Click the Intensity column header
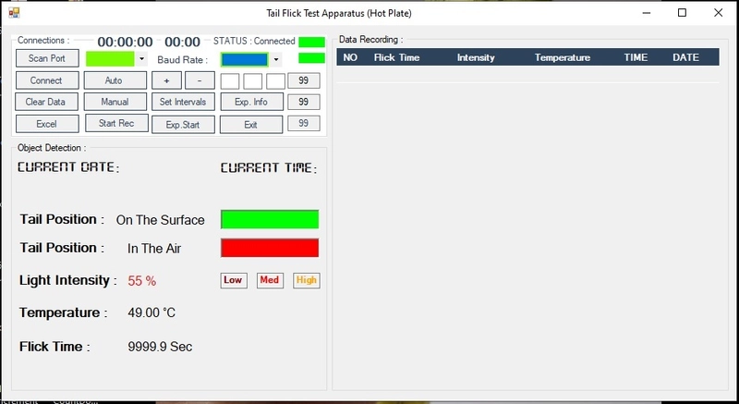The height and width of the screenshot is (404, 739). 476,57
